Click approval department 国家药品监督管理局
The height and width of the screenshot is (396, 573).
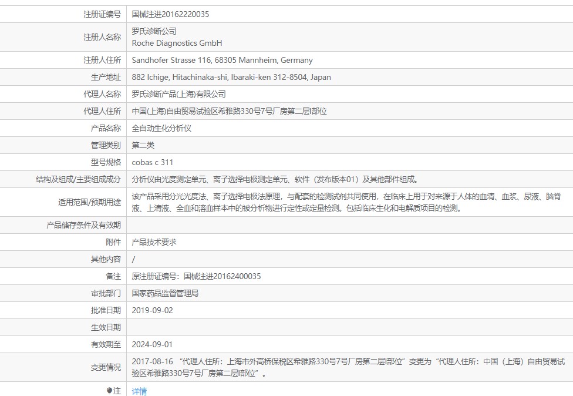click(165, 293)
